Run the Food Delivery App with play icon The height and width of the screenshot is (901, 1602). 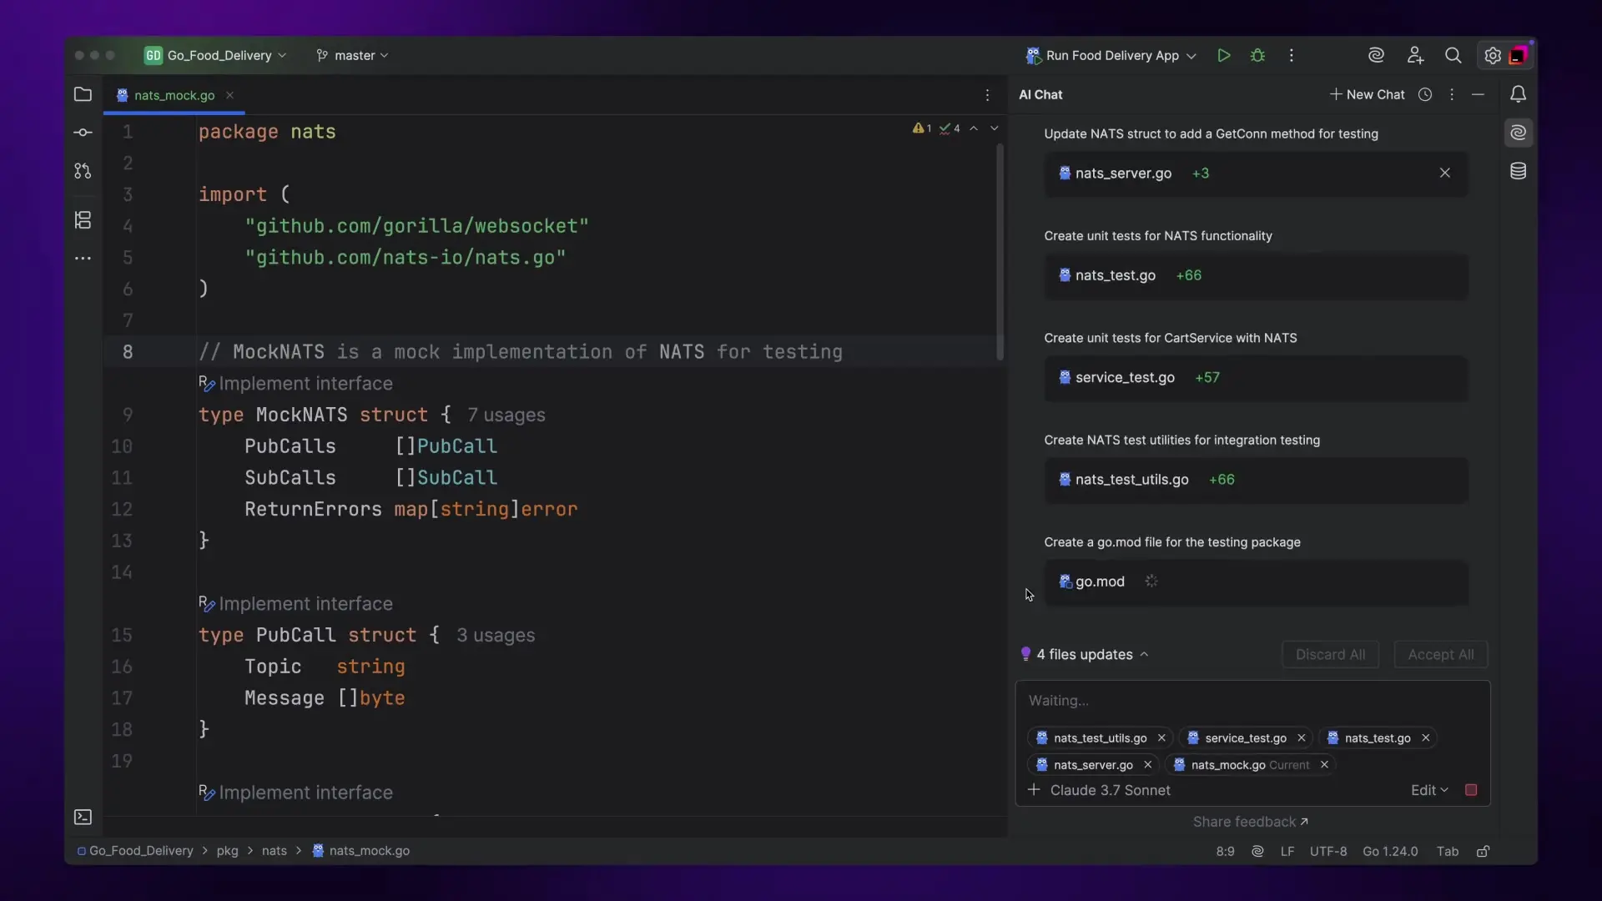coord(1223,55)
